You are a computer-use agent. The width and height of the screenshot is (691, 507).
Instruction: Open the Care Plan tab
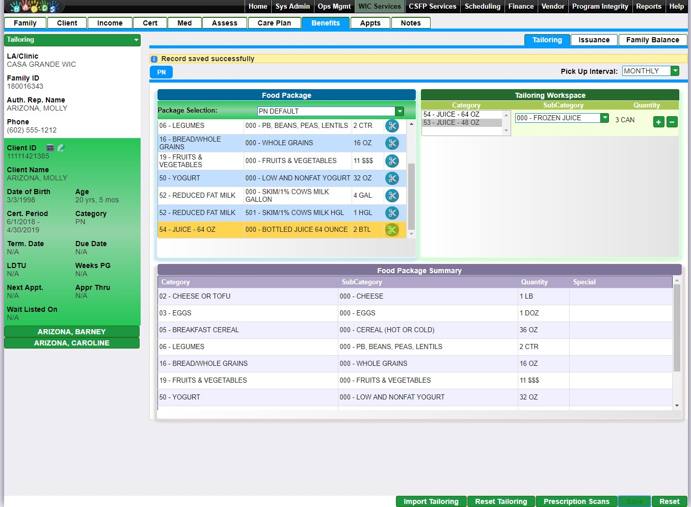[x=274, y=23]
